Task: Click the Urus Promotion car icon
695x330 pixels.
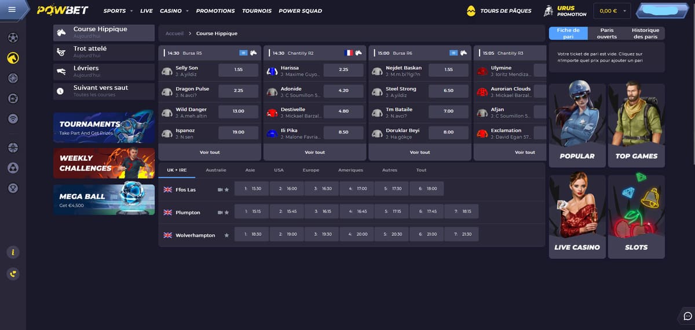Action: click(548, 10)
